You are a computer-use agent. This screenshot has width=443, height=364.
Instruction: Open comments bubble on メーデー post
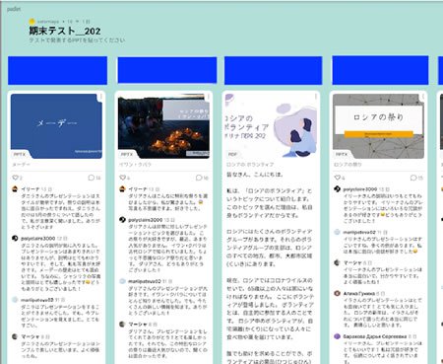click(x=92, y=178)
